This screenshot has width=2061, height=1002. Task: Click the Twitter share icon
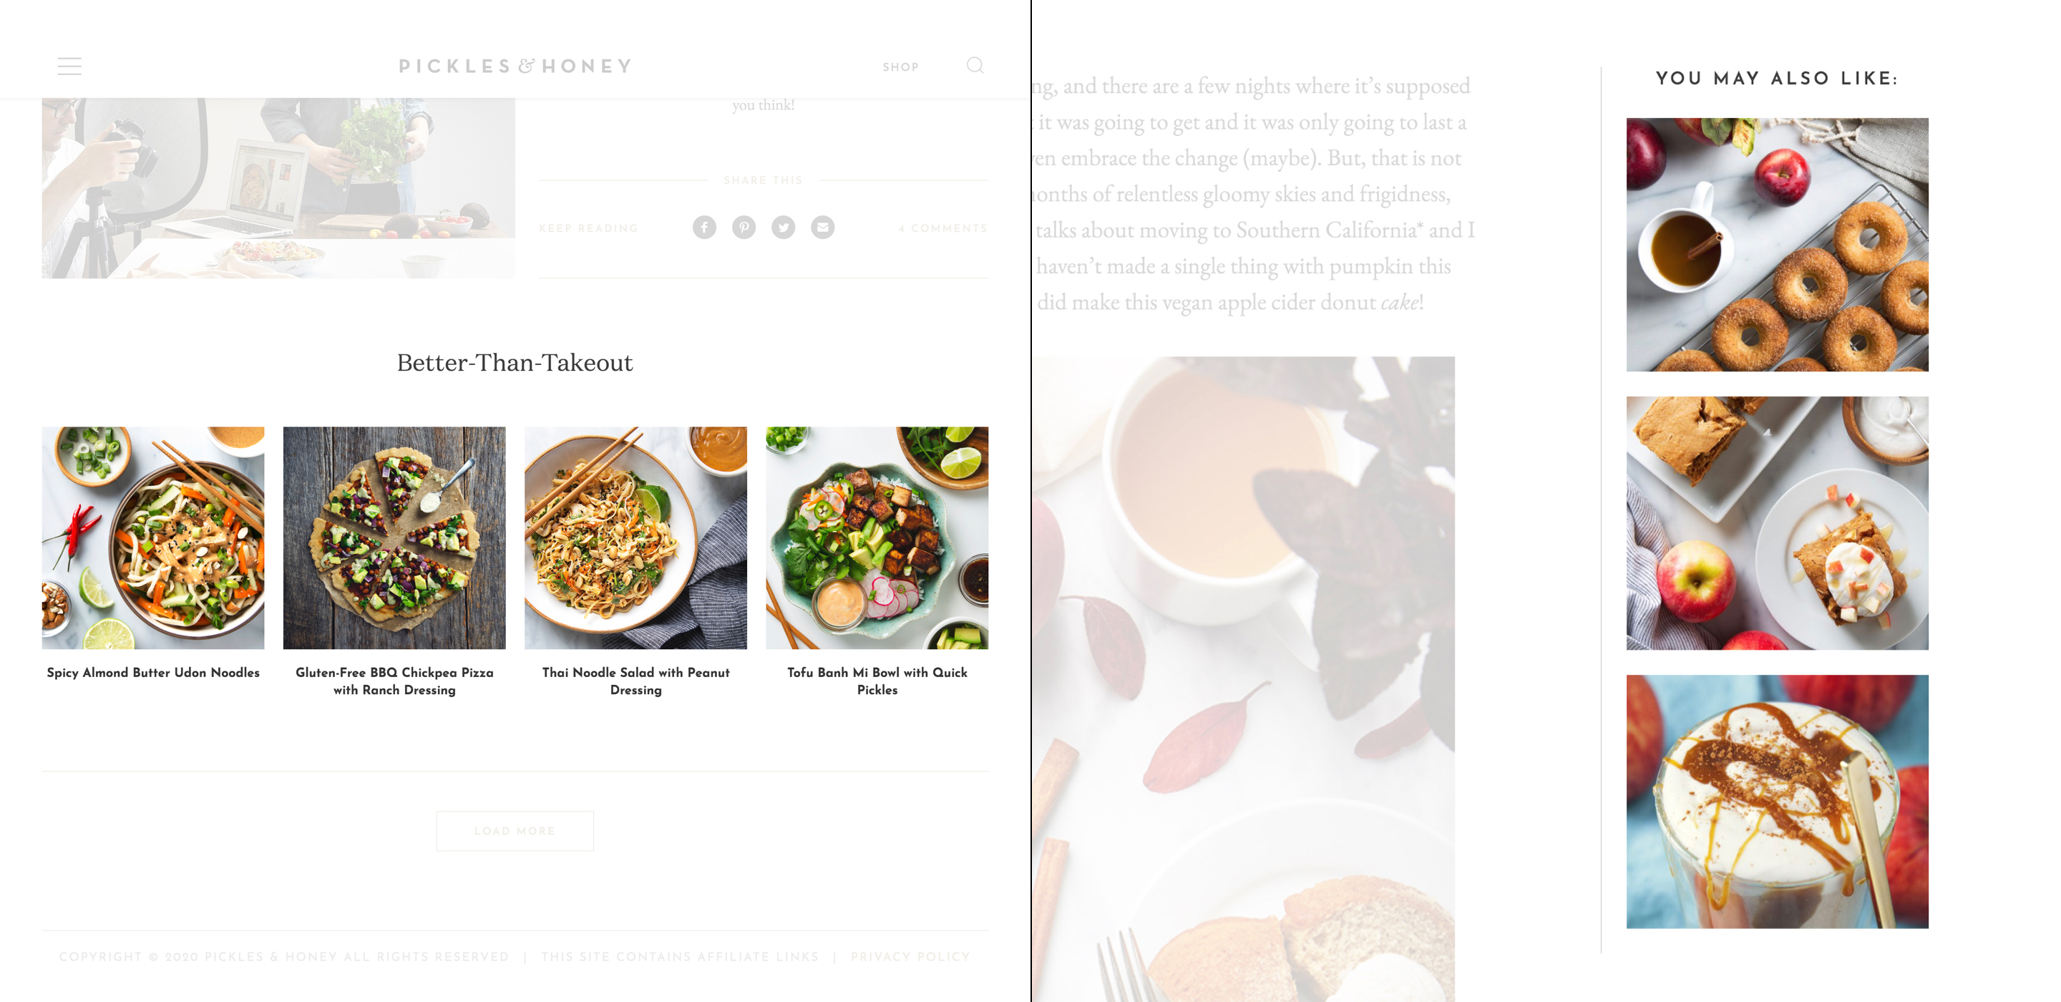[784, 226]
